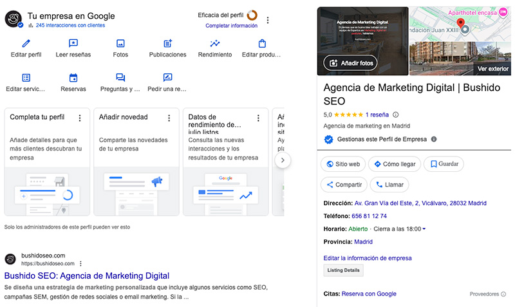Open address Av. Gran Vía del Este link
The height and width of the screenshot is (307, 515).
[420, 203]
